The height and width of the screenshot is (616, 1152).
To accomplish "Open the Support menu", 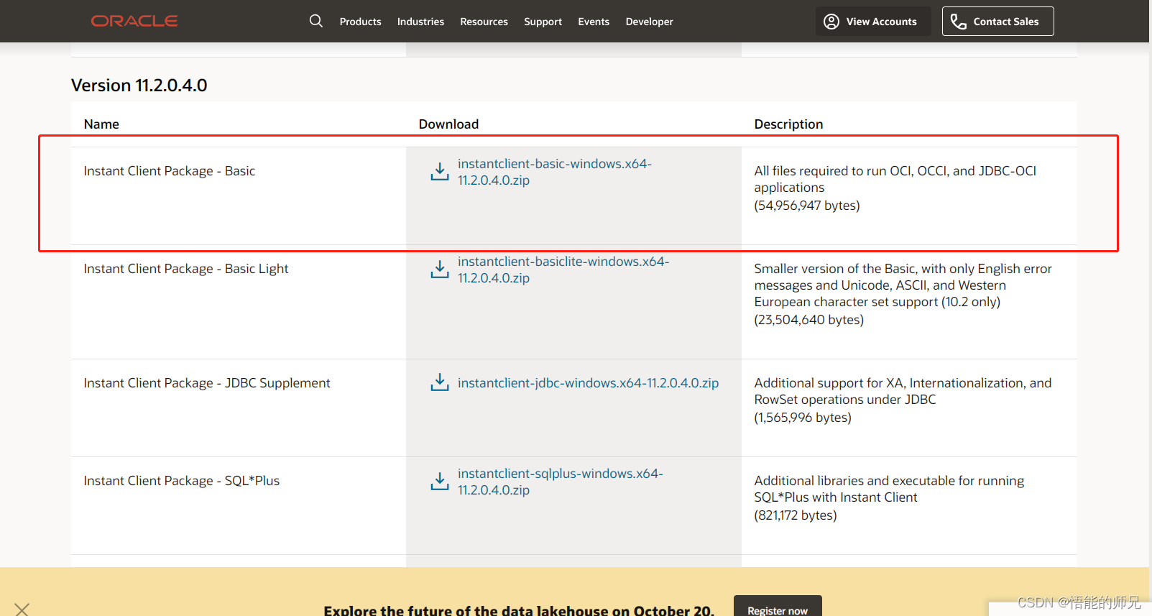I will pos(543,22).
